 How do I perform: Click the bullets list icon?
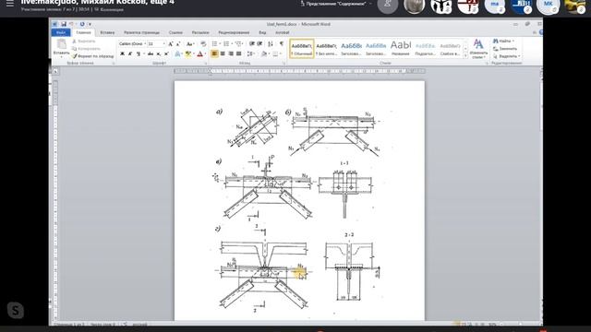click(214, 44)
